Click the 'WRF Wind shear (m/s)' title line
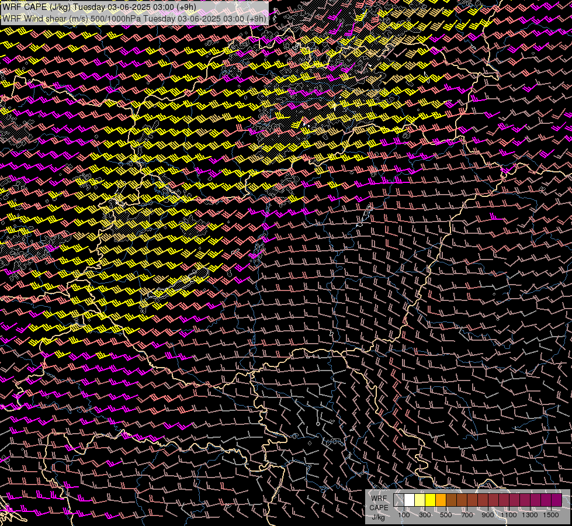572x526 pixels. tap(134, 19)
